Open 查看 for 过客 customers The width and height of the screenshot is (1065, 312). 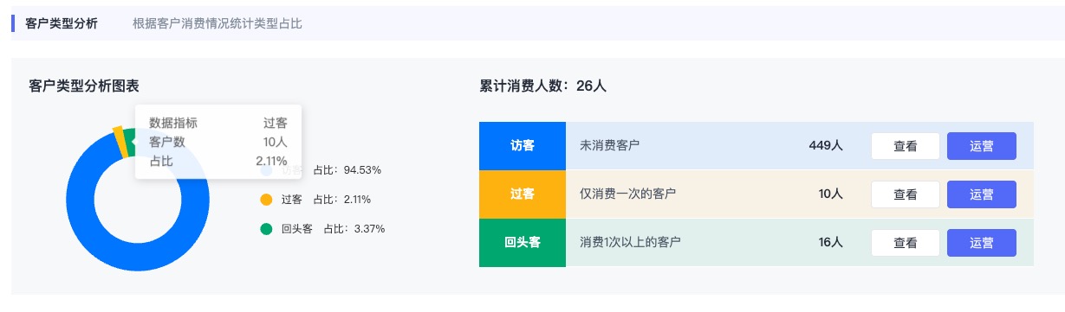pyautogui.click(x=905, y=194)
